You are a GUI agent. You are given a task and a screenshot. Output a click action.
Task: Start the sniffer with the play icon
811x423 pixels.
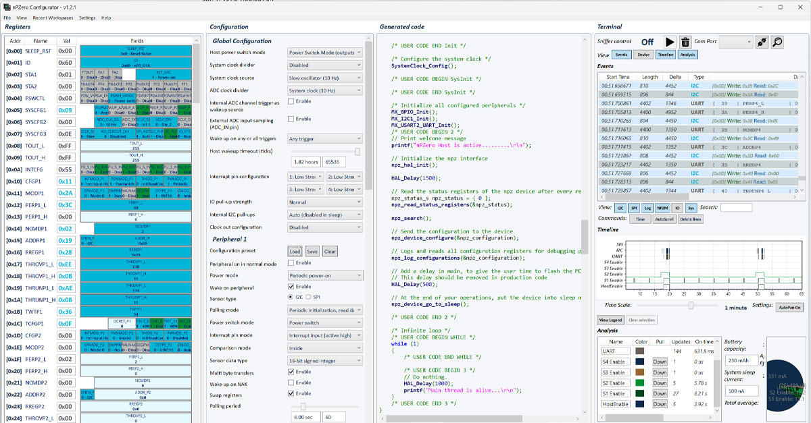tap(670, 42)
